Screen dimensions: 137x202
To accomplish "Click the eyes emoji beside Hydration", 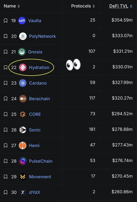I will [x=73, y=64].
